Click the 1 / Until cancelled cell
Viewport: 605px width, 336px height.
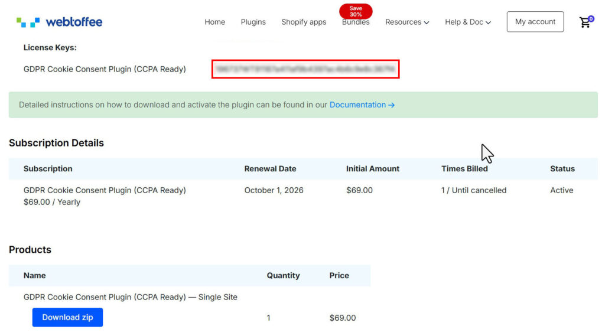coord(474,190)
